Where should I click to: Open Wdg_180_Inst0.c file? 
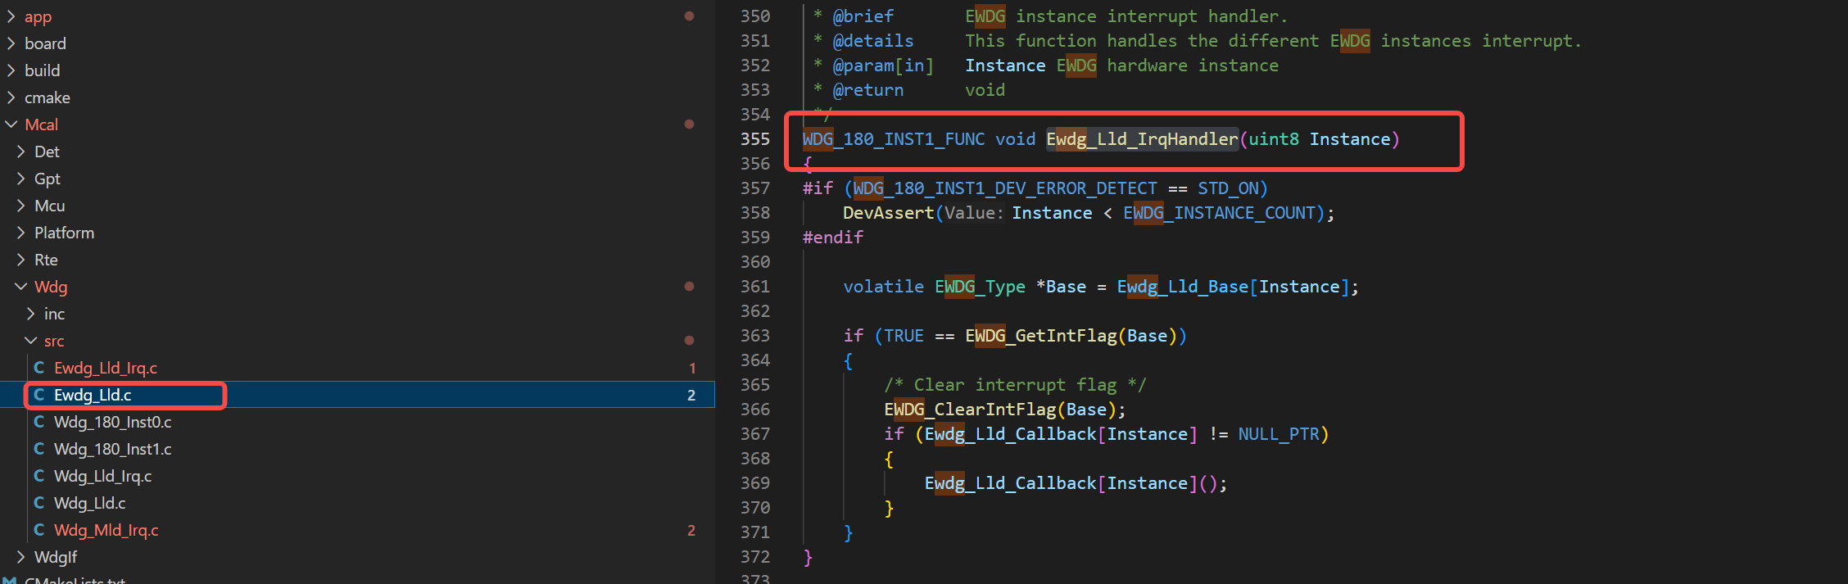click(x=113, y=422)
